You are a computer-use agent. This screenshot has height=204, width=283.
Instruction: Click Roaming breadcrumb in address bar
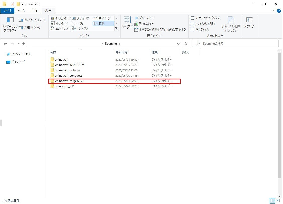pyautogui.click(x=111, y=44)
